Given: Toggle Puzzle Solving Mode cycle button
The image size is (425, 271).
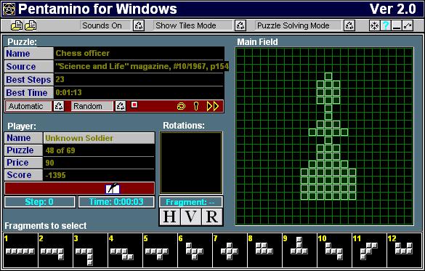Looking at the screenshot, I should coord(349,25).
